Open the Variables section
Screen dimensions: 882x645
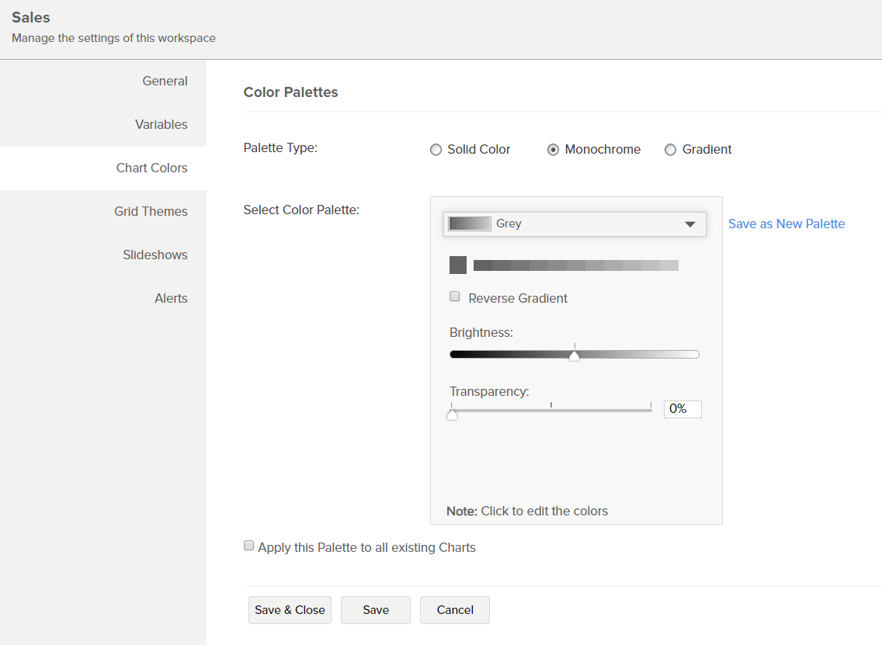coord(161,124)
